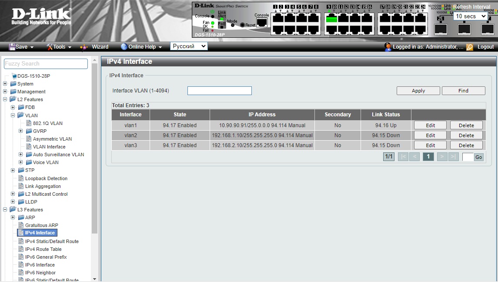Click the DGS-1510-28P device icon in tree
The width and height of the screenshot is (498, 283).
(14, 76)
